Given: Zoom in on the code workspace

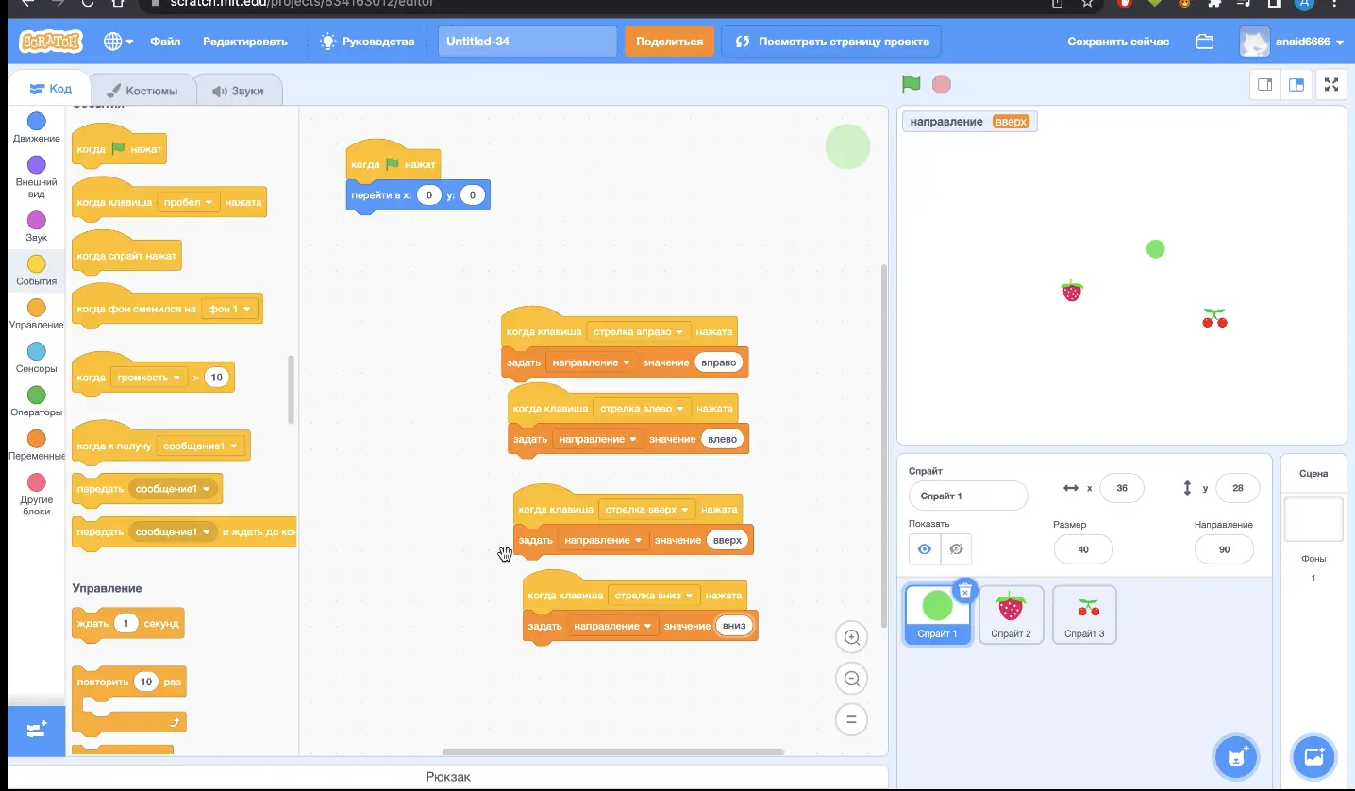Looking at the screenshot, I should point(851,637).
